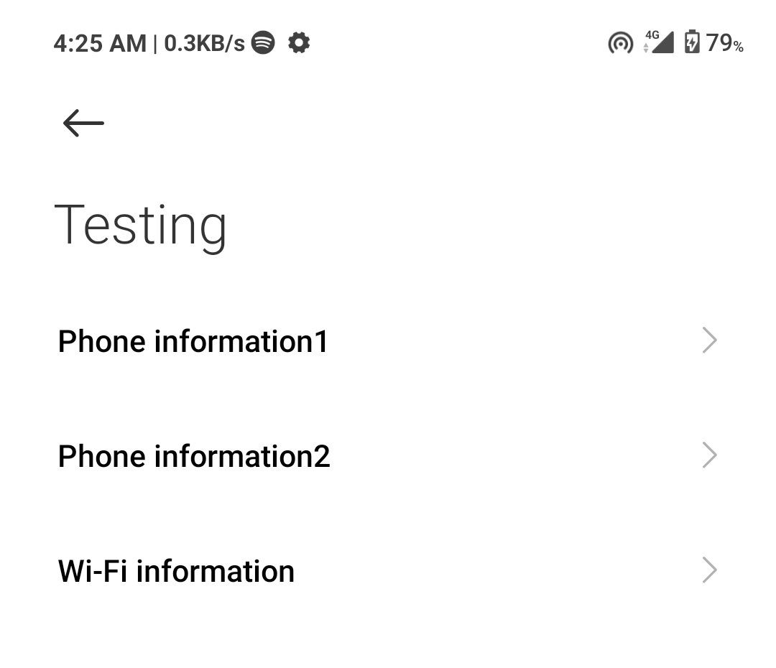
Task: Tap the Testing page title
Action: click(x=141, y=226)
